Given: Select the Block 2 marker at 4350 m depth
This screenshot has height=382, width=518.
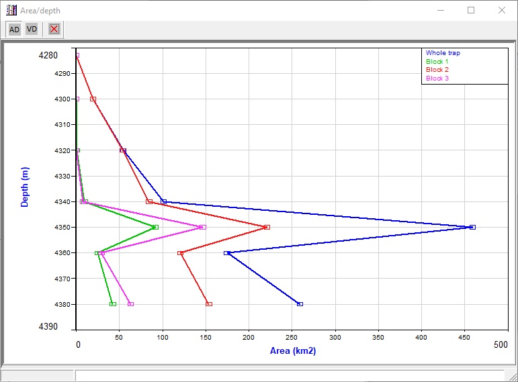Looking at the screenshot, I should coord(267,227).
